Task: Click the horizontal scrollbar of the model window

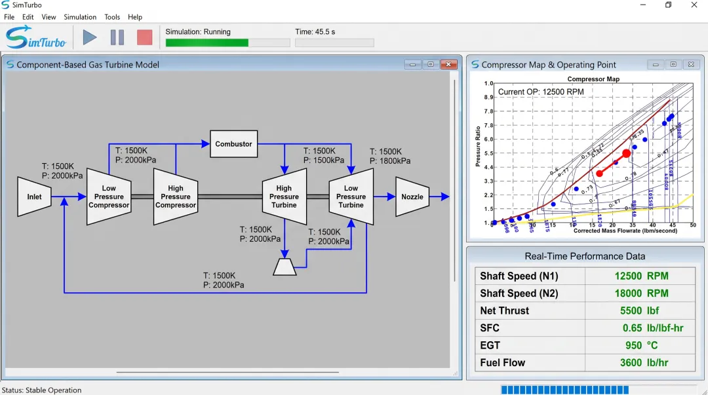Action: [227, 373]
